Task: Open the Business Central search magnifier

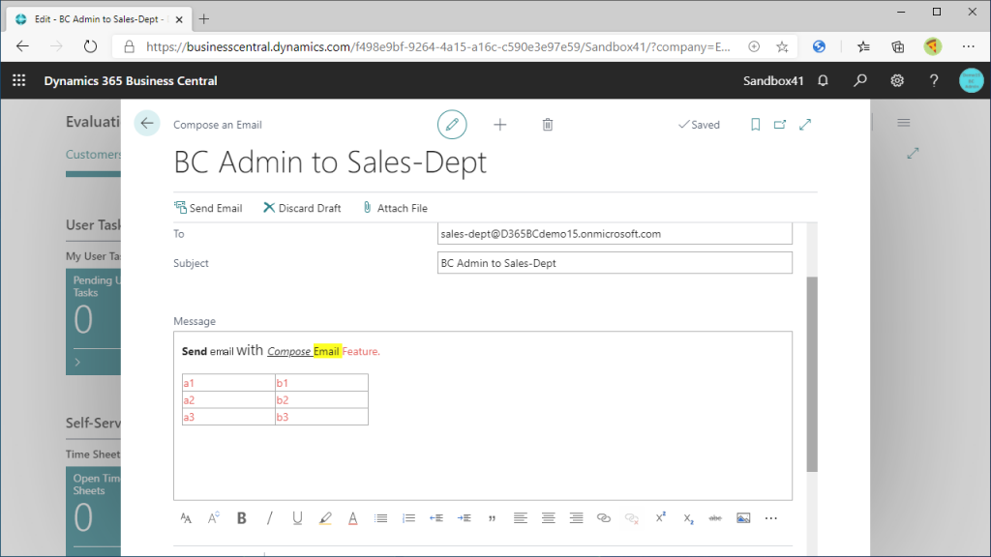Action: coord(860,80)
